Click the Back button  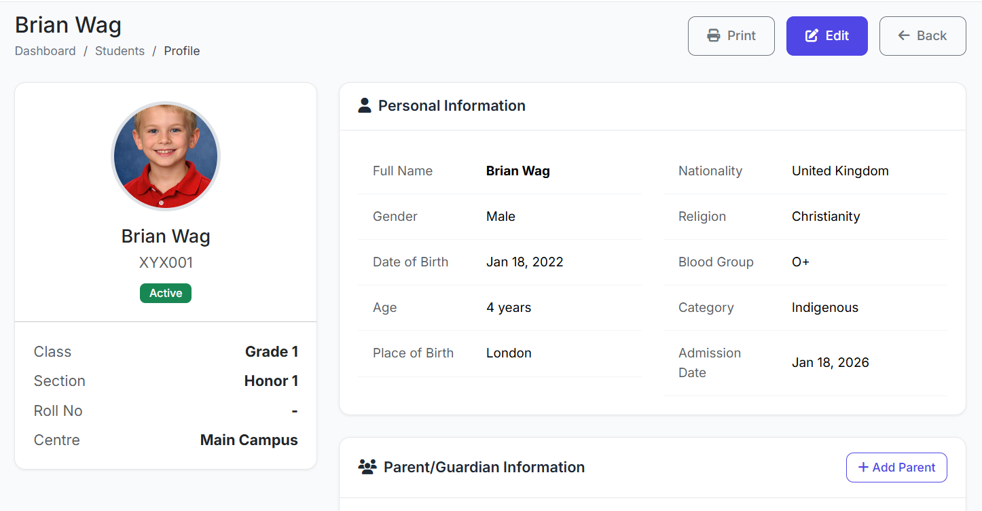(x=922, y=36)
